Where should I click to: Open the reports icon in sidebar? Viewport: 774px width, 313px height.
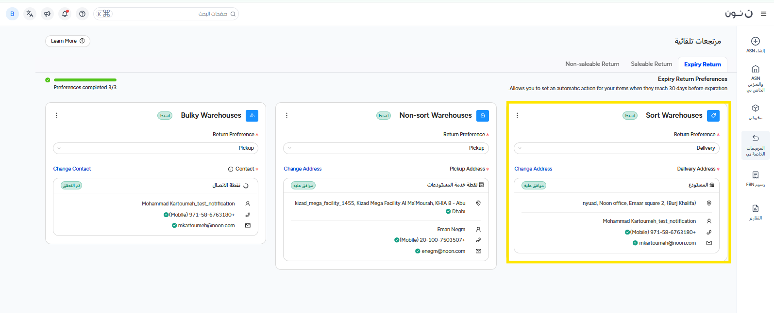755,208
